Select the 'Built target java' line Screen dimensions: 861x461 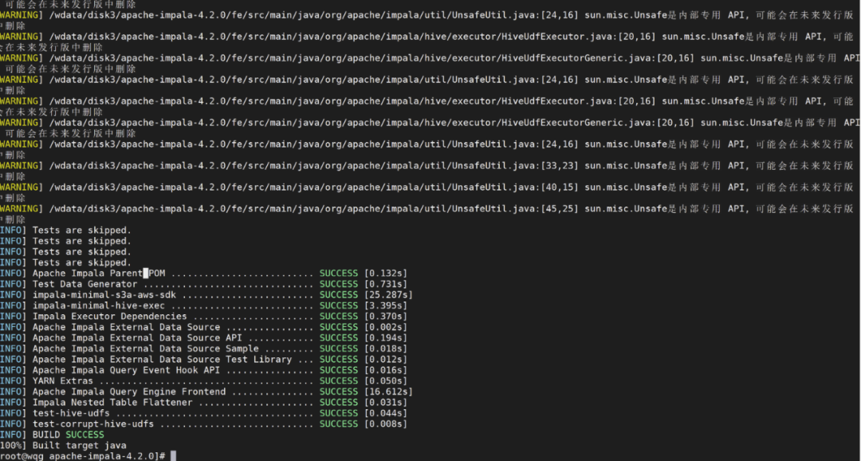[x=79, y=446]
